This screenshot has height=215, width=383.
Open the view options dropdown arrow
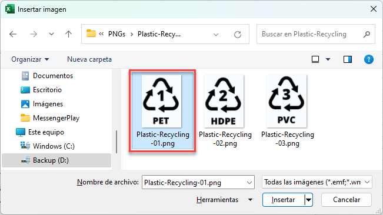[328, 59]
